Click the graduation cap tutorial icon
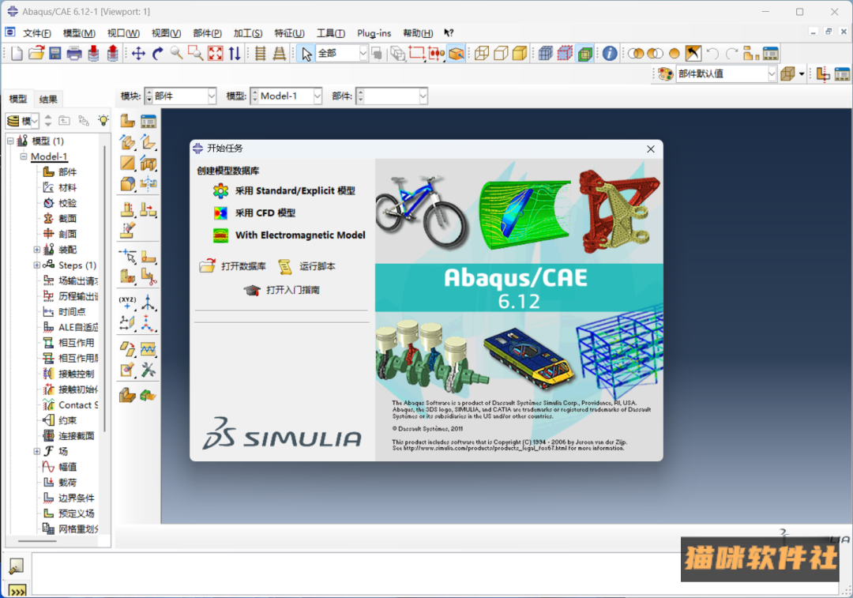Viewport: 853px width, 598px height. [x=252, y=290]
